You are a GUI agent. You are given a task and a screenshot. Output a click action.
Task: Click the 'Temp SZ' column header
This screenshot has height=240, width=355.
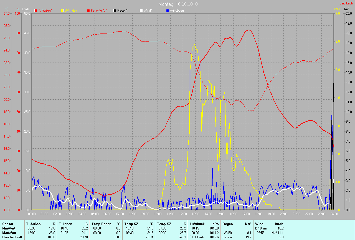point(131,224)
